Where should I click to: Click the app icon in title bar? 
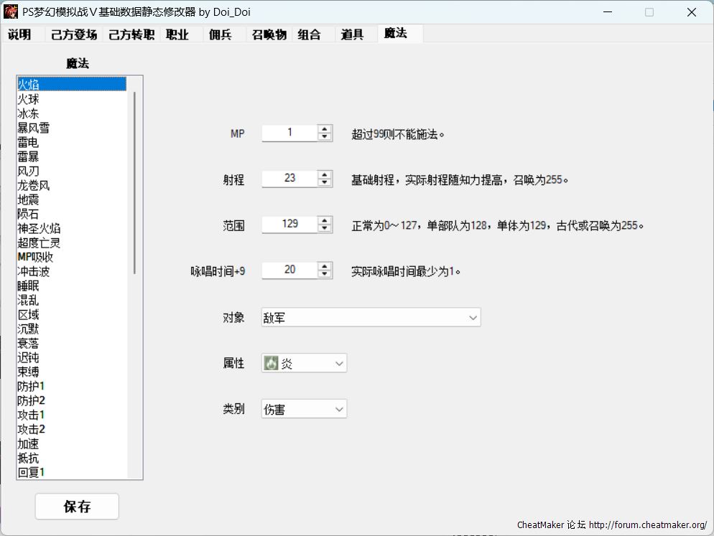pos(11,12)
